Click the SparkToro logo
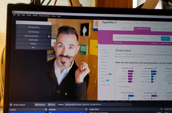 [x=109, y=22]
